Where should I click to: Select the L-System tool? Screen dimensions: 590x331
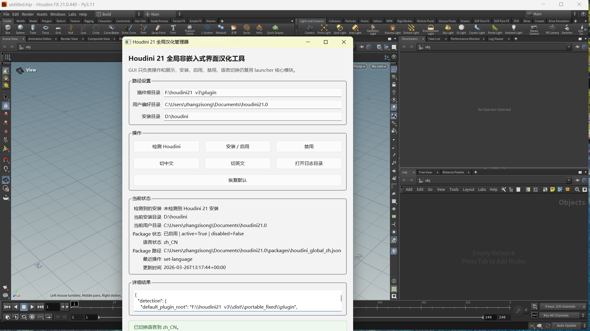[207, 29]
